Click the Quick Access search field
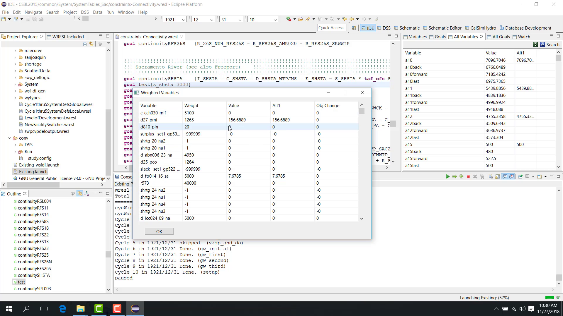The width and height of the screenshot is (563, 316). pyautogui.click(x=332, y=28)
